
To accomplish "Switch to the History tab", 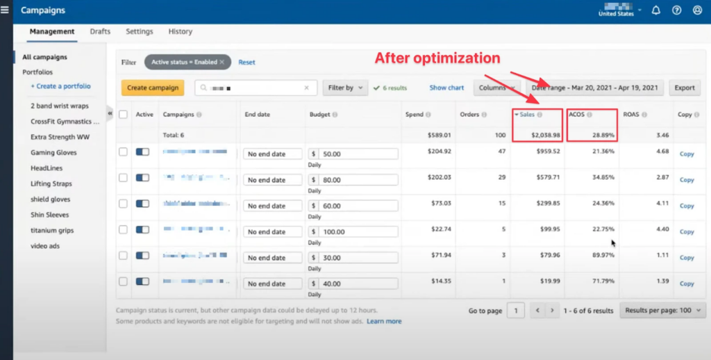I will [x=180, y=31].
